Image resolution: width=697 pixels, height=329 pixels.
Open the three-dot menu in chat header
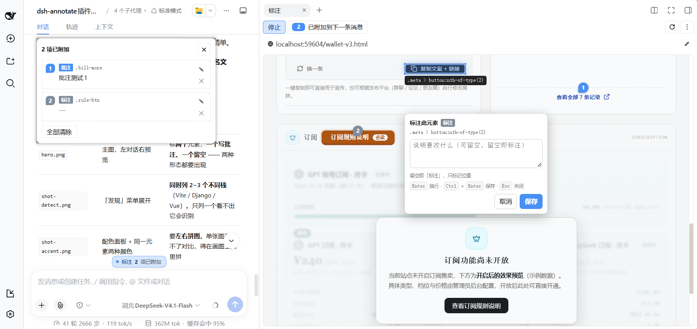(226, 11)
